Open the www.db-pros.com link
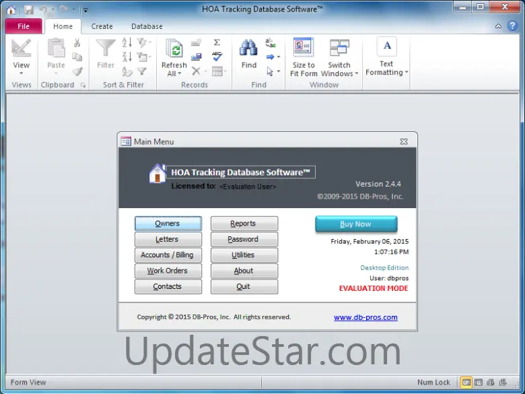The width and height of the screenshot is (525, 394). (x=365, y=317)
